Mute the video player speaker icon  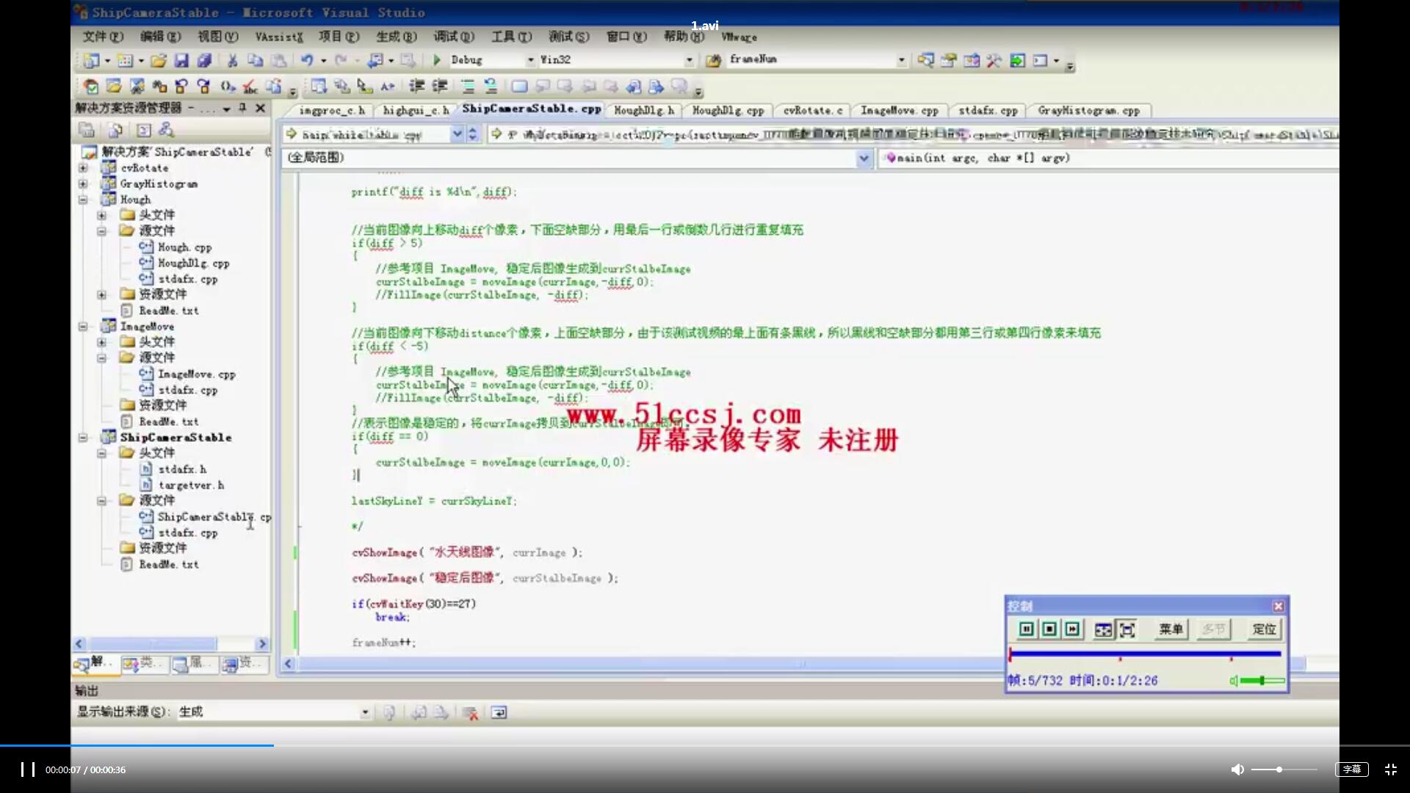coord(1237,770)
